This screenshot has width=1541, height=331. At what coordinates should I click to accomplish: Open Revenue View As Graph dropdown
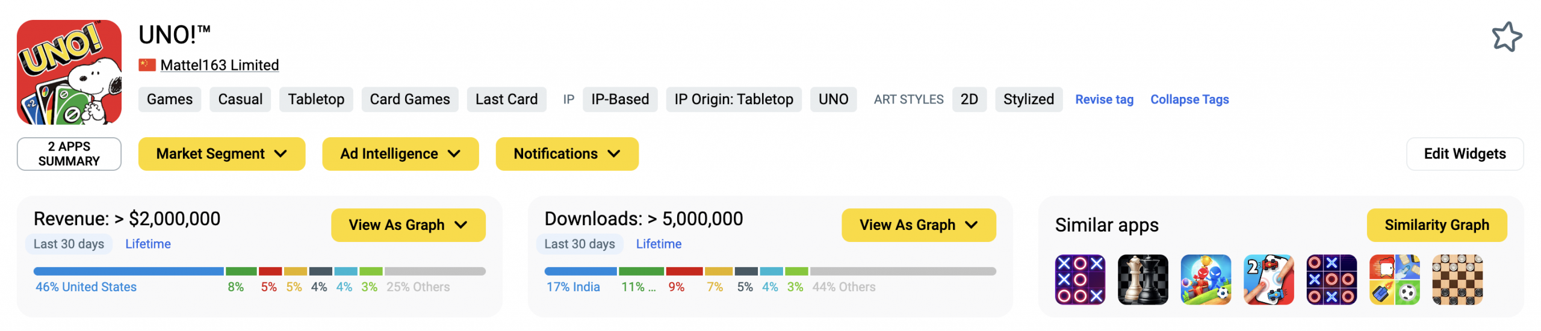tap(408, 225)
